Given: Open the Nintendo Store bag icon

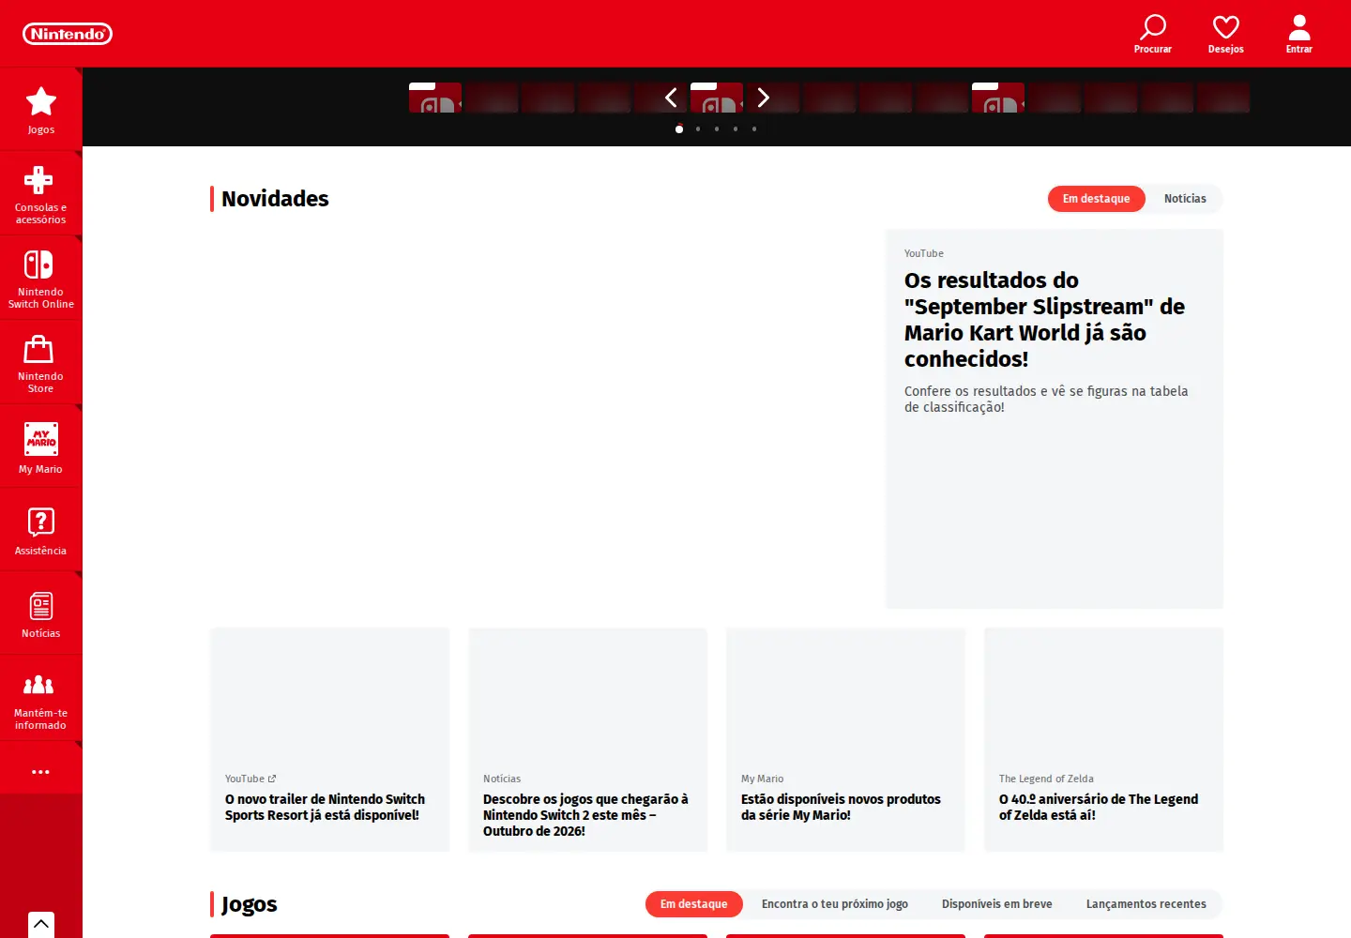Looking at the screenshot, I should pyautogui.click(x=41, y=362).
